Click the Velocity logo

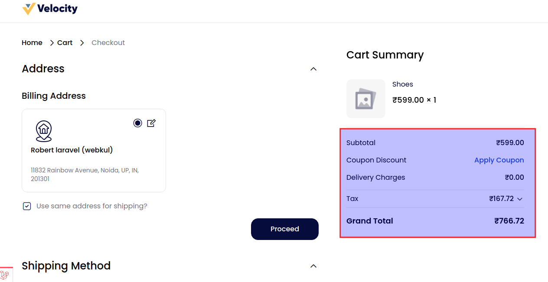click(x=50, y=9)
